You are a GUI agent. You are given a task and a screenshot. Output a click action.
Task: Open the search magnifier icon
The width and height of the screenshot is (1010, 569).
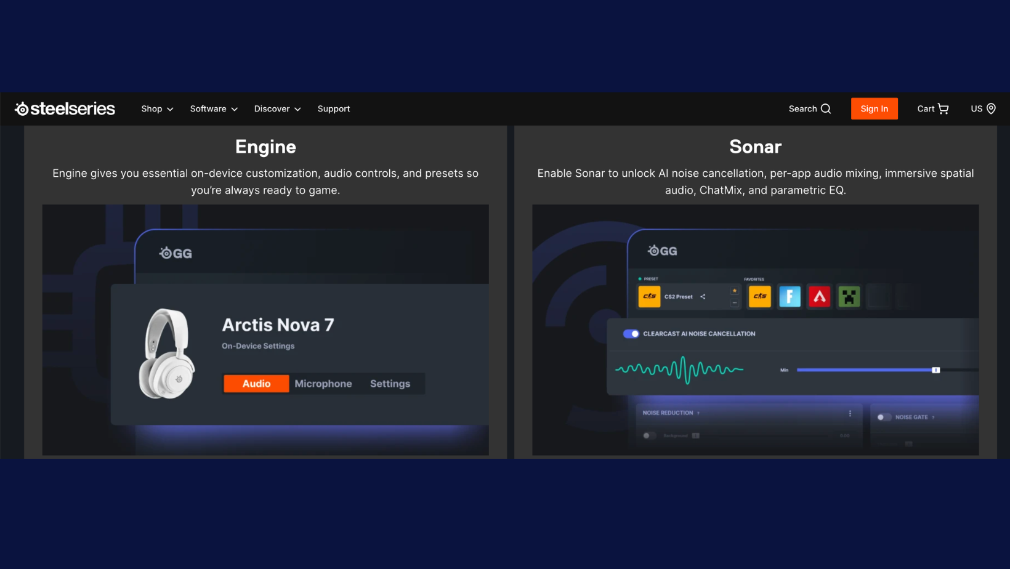[826, 109]
